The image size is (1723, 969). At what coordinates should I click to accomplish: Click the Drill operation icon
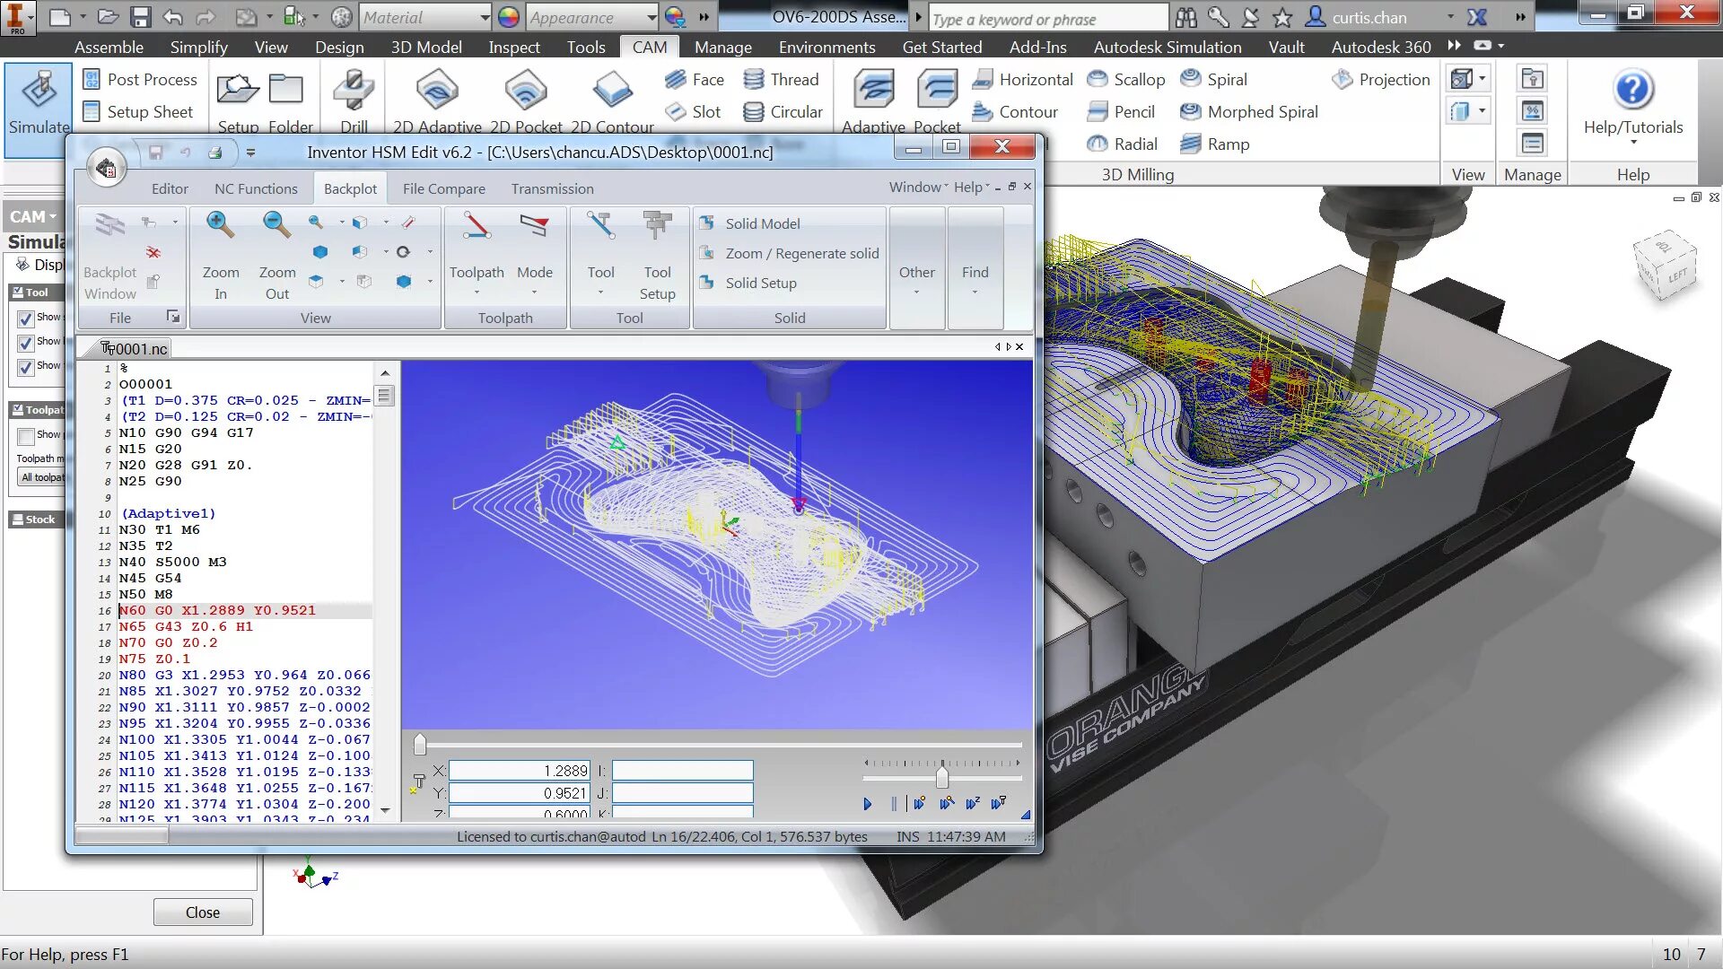354,92
